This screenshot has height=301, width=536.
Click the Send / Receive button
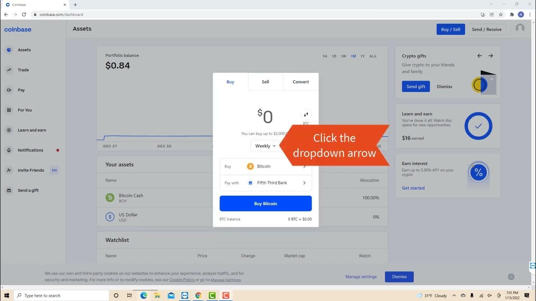487,29
